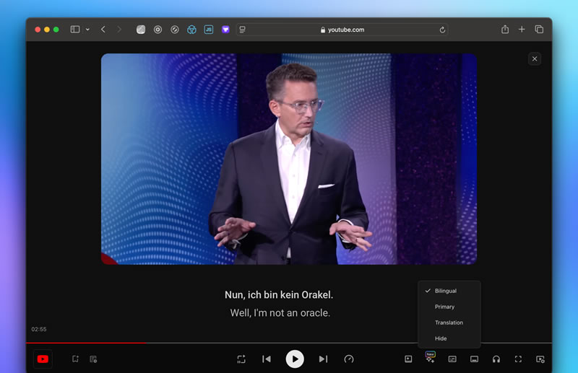Toggle sentence loop repeat icon
The height and width of the screenshot is (373, 578).
[x=241, y=359]
